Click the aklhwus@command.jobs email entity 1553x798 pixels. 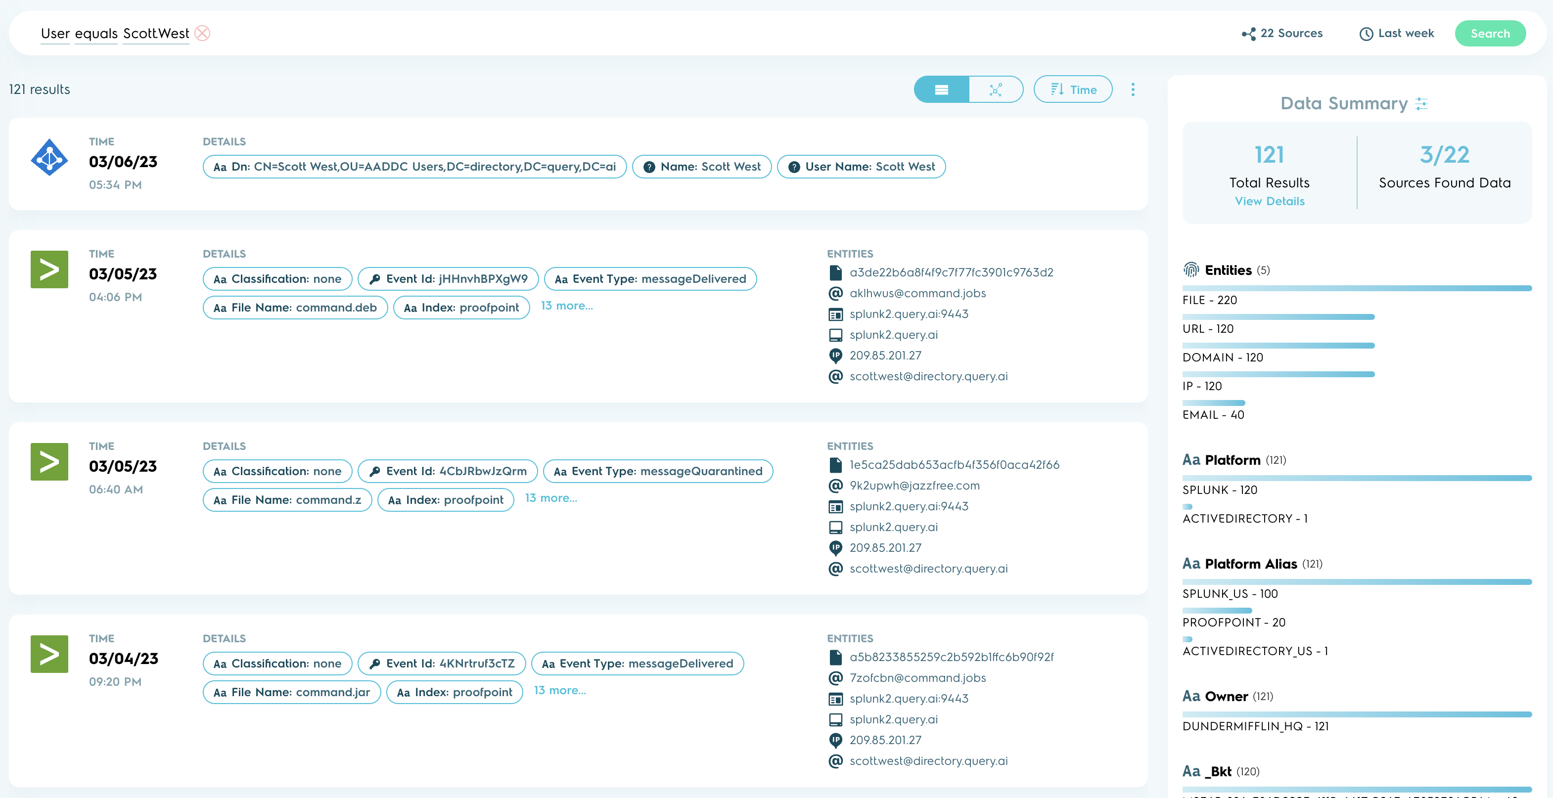[x=917, y=294]
